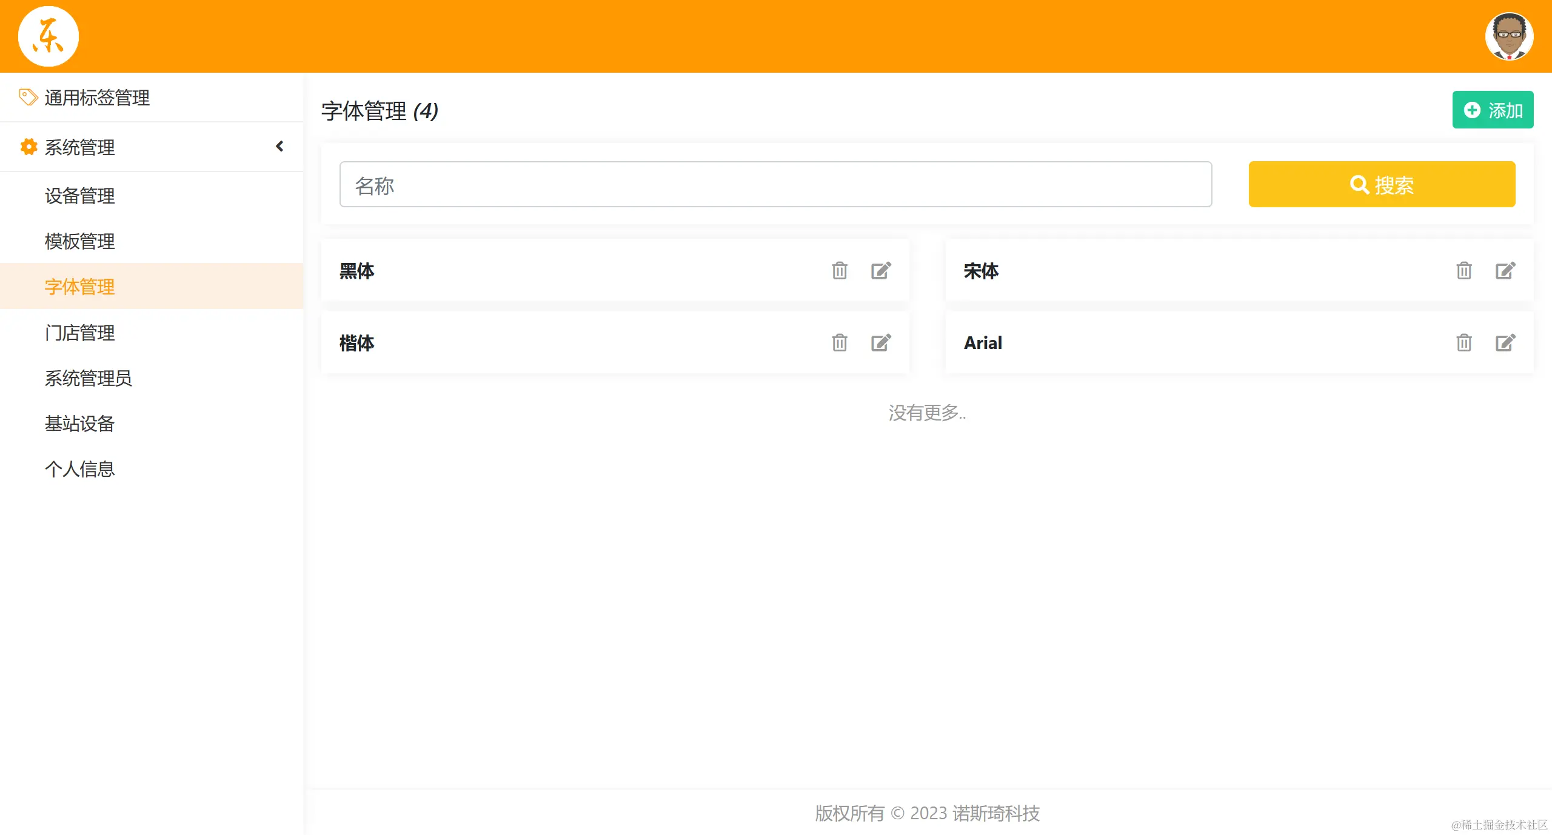Delete the Arial font entry
1552x835 pixels.
[x=1464, y=343]
